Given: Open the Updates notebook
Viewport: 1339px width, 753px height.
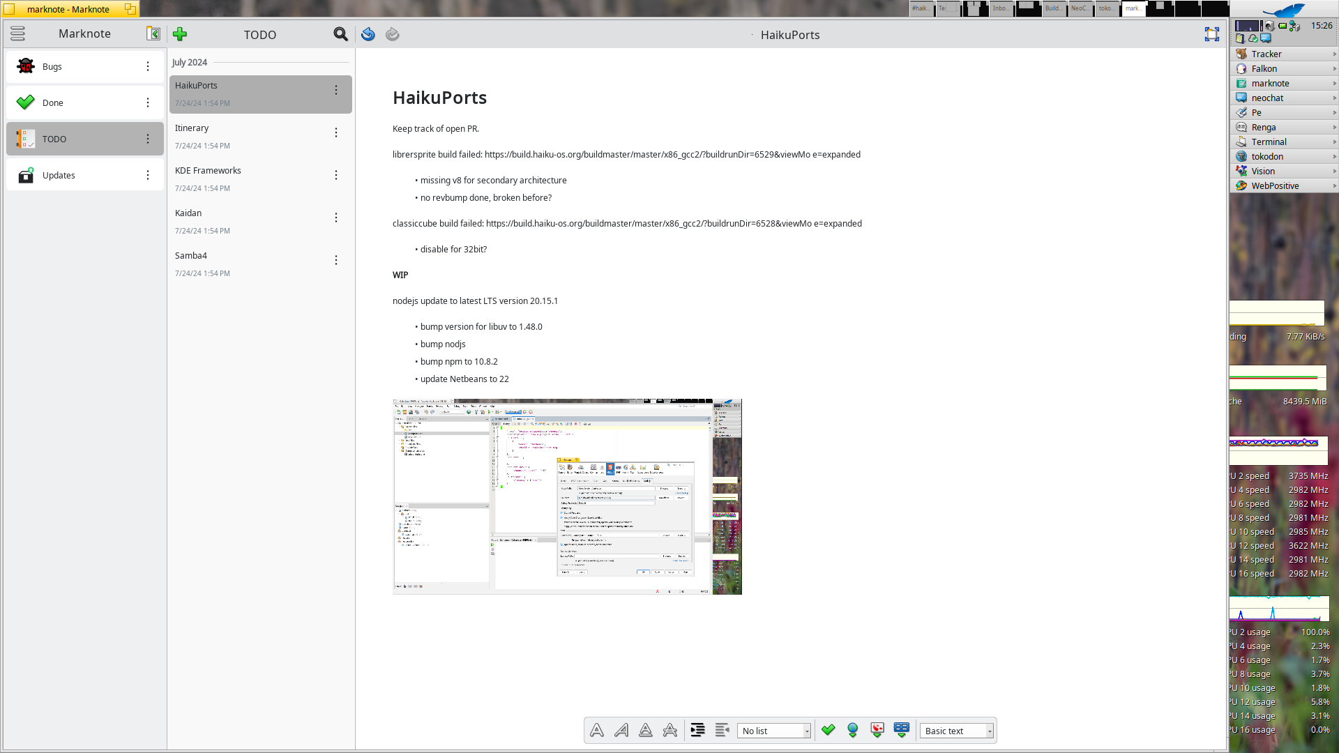Looking at the screenshot, I should pos(85,175).
